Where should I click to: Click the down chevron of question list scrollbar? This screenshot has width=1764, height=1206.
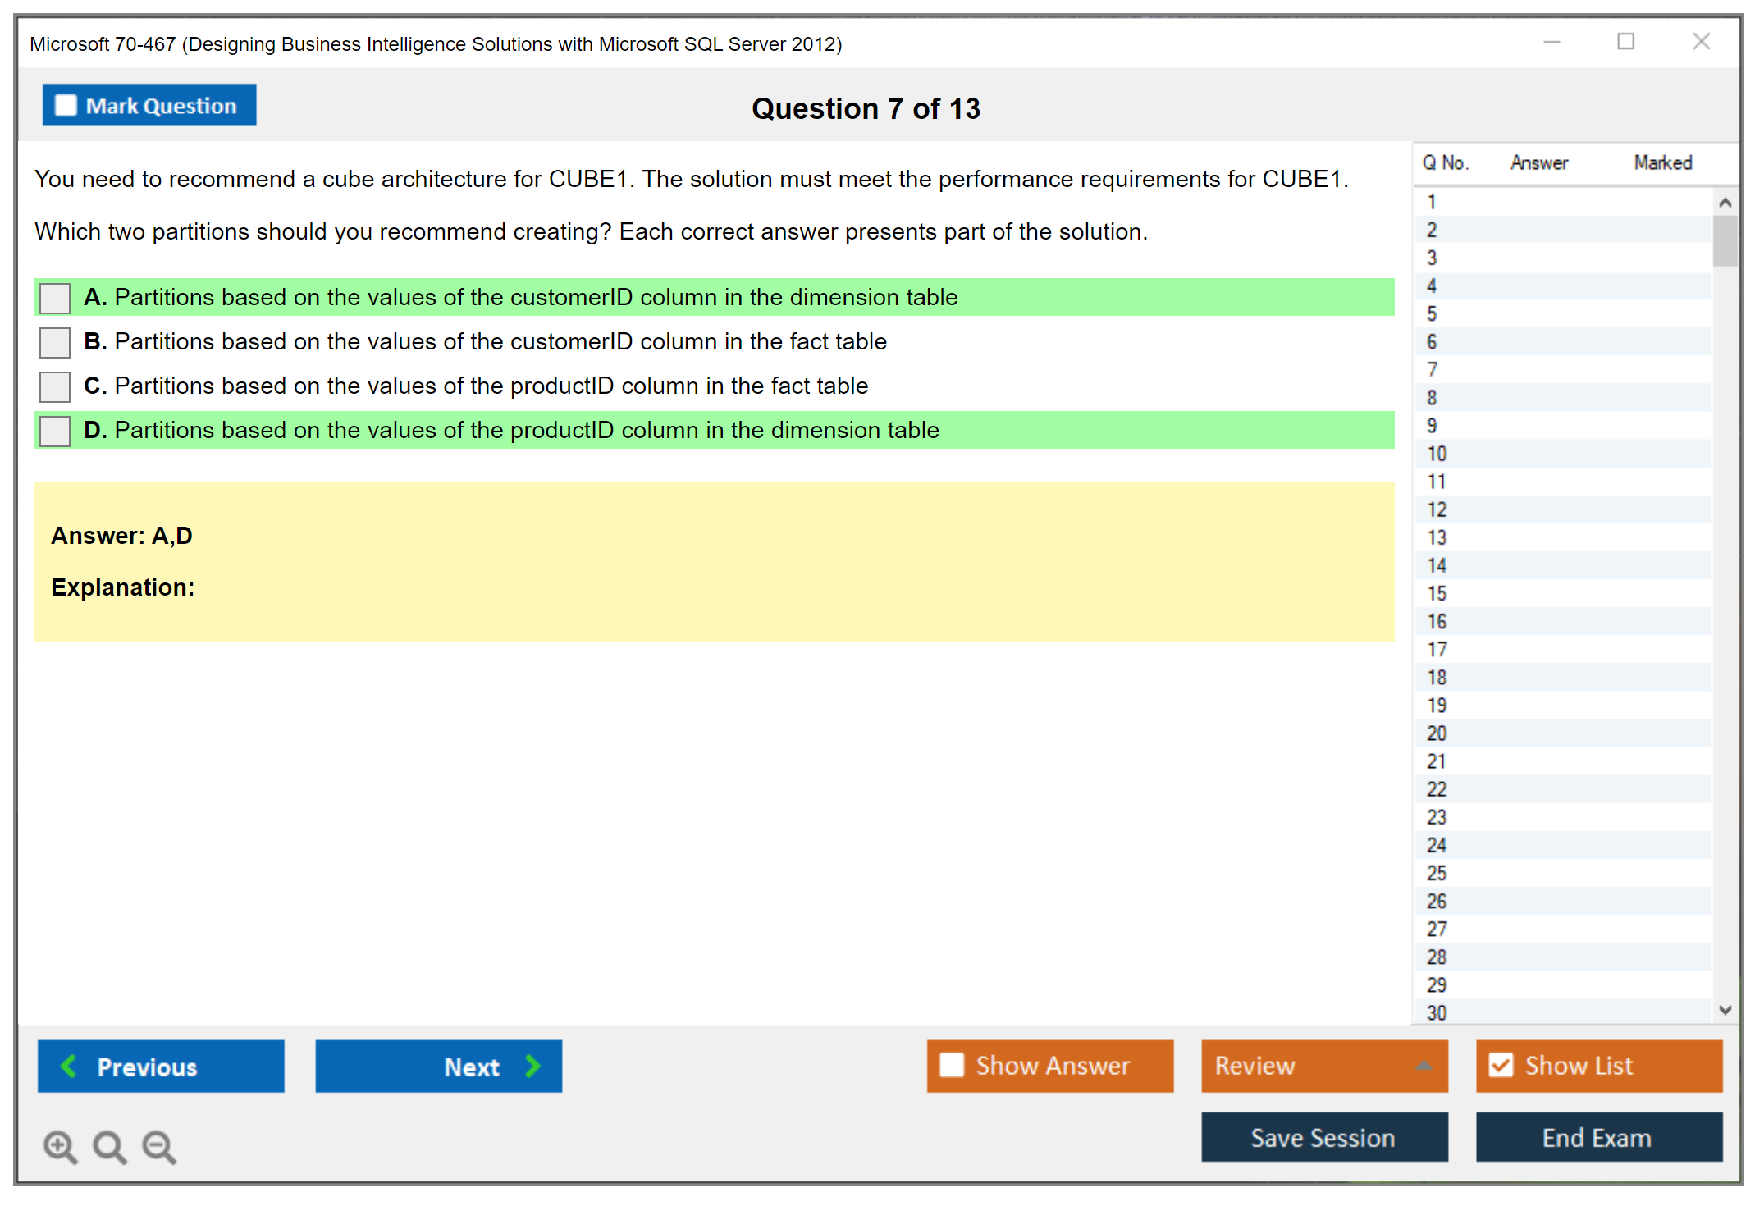(1725, 1011)
